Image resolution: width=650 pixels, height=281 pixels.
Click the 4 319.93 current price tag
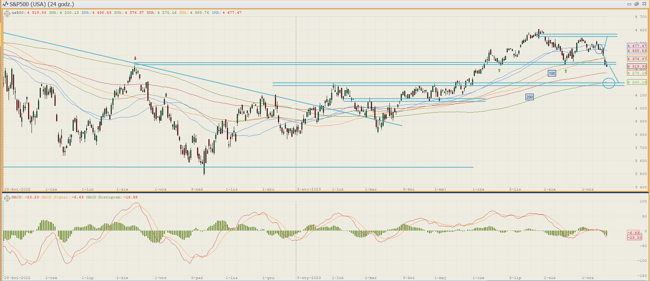coord(637,66)
